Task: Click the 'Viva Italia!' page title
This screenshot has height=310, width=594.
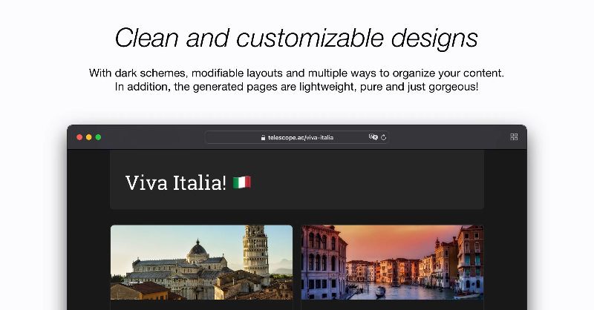Action: pyautogui.click(x=176, y=183)
